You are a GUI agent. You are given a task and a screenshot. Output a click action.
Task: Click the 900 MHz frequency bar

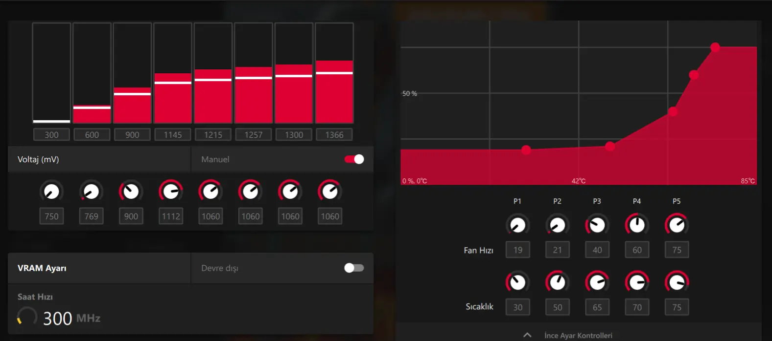(x=132, y=73)
